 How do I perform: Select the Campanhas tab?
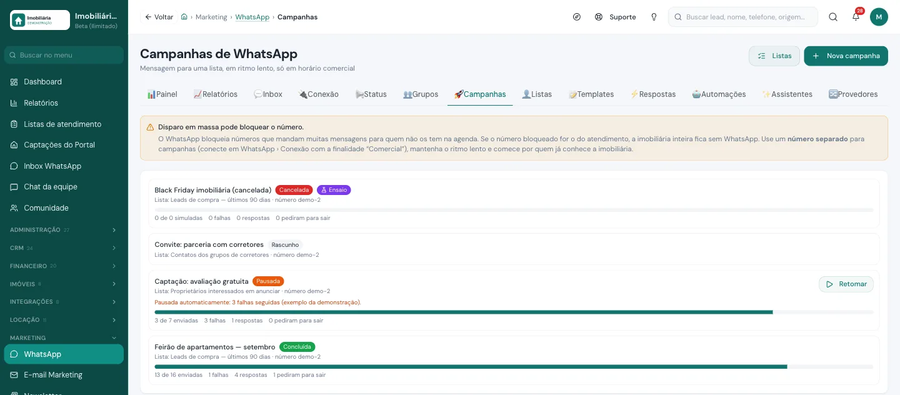pyautogui.click(x=480, y=94)
